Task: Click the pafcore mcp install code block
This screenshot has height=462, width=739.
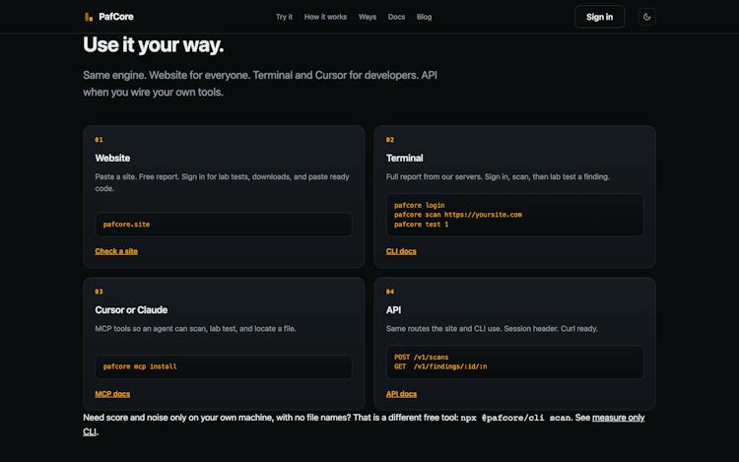Action: tap(224, 366)
